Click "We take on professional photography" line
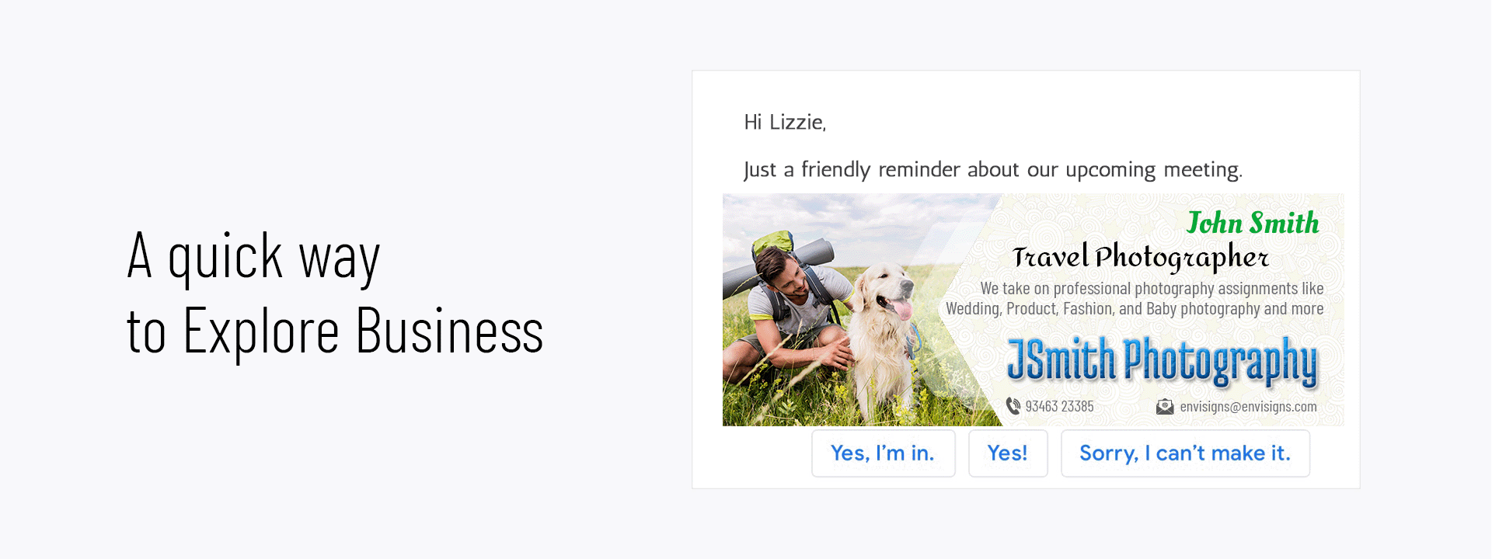This screenshot has width=1492, height=559. tap(1152, 289)
